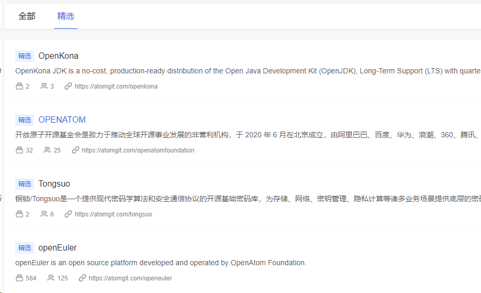Click the 精选 badge beside OpenKona
The height and width of the screenshot is (293, 481).
pyautogui.click(x=25, y=56)
